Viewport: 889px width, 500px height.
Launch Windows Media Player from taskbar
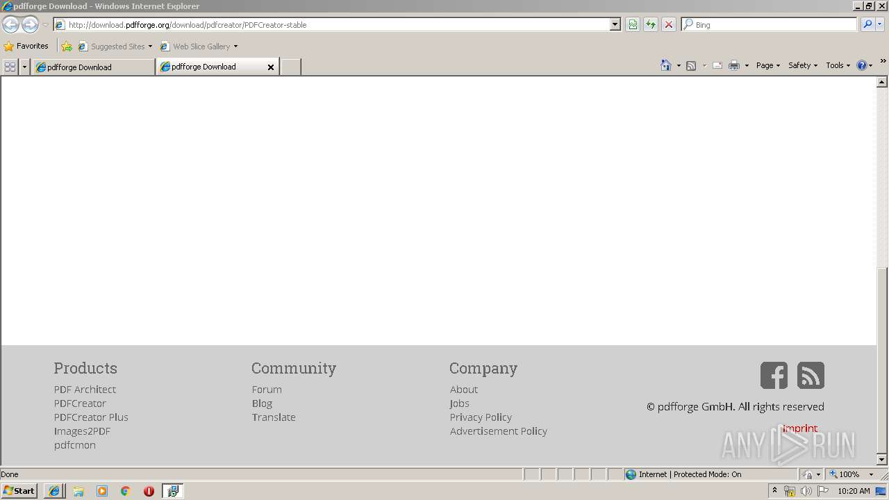(x=102, y=491)
